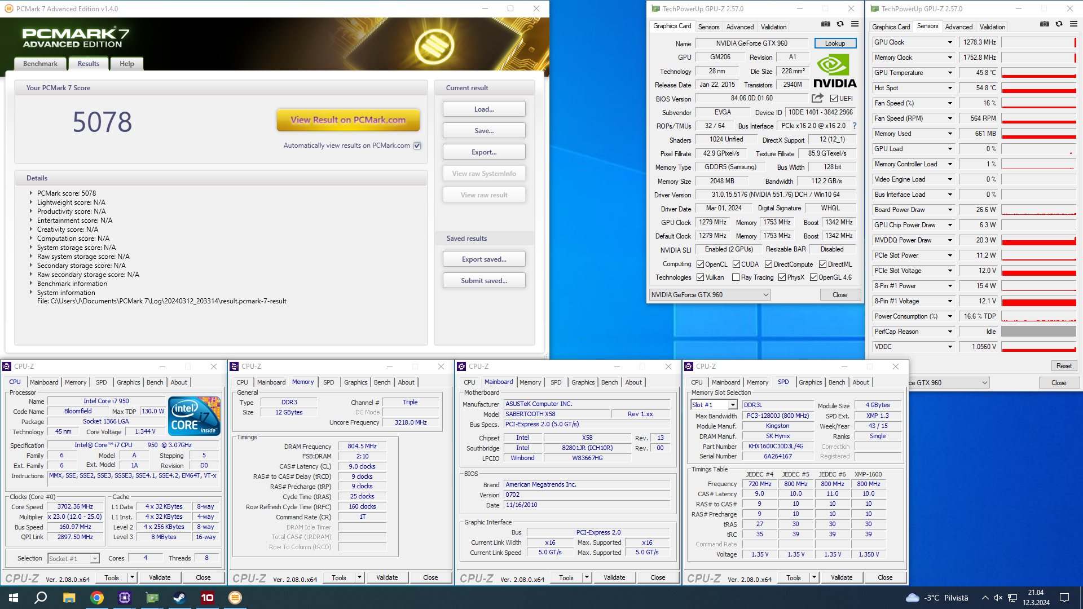Toggle UEFI checkbox in GPU-Z

coord(834,99)
